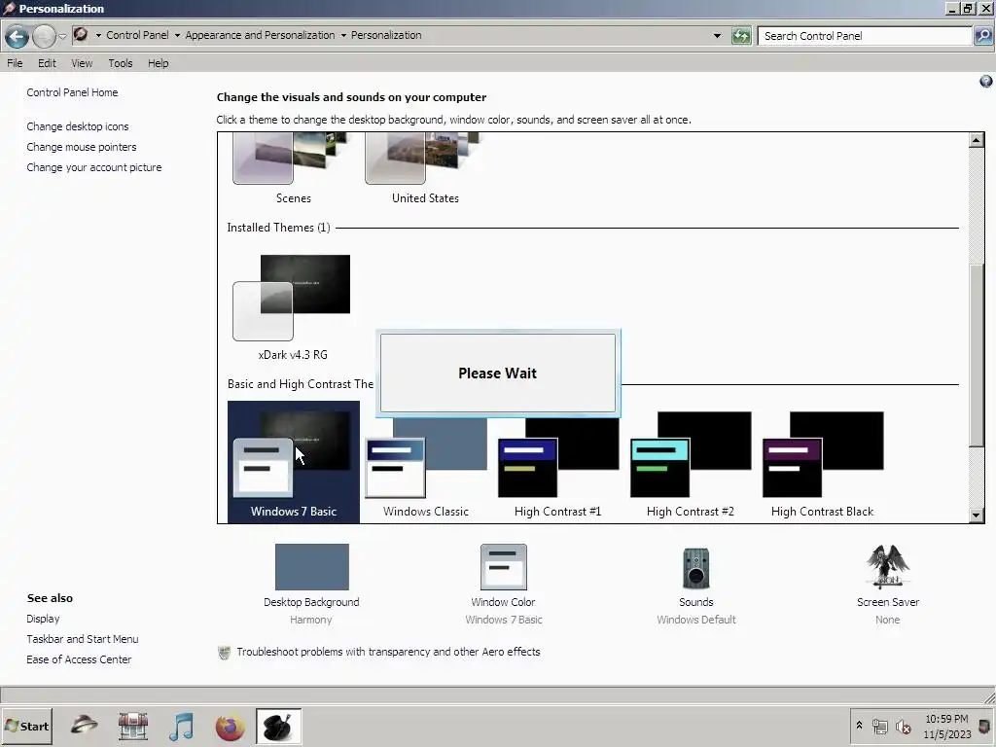The image size is (996, 747).
Task: Go to Control Panel Home
Action: coord(72,92)
